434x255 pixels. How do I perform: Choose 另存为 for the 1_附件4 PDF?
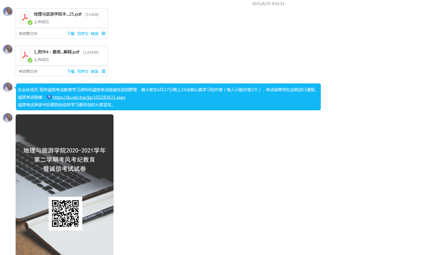(83, 72)
